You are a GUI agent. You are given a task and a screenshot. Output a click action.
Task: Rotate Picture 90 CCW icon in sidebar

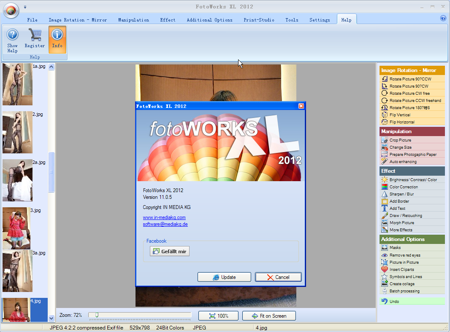pyautogui.click(x=385, y=79)
